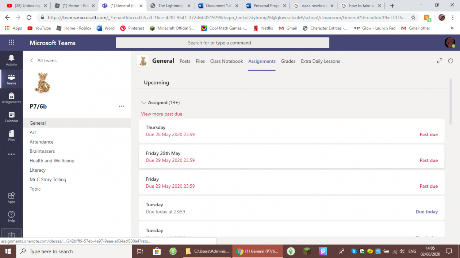Image resolution: width=460 pixels, height=258 pixels.
Task: Open the more apps ellipsis in sidebar
Action: pos(11,154)
